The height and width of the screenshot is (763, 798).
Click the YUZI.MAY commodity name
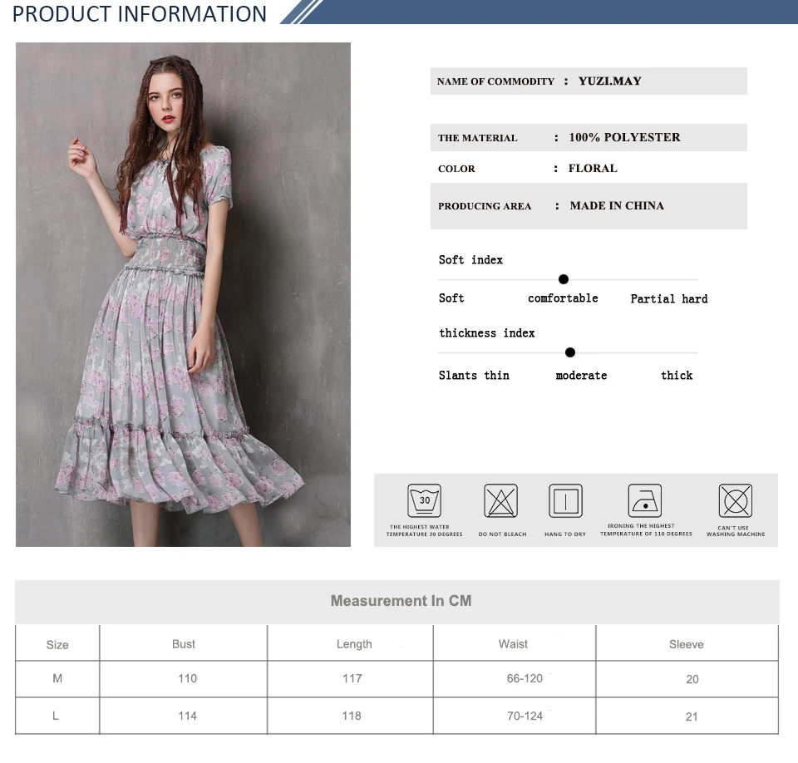pyautogui.click(x=609, y=81)
